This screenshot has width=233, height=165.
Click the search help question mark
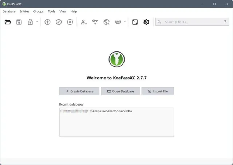point(225,22)
